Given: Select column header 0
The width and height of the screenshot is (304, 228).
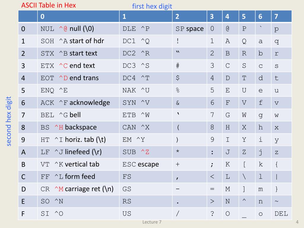Looking at the screenshot, I should click(78, 16).
